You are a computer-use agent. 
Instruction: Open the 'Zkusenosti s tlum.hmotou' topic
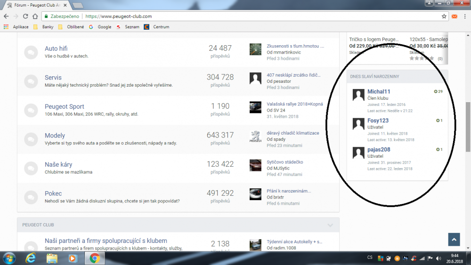coord(295,46)
